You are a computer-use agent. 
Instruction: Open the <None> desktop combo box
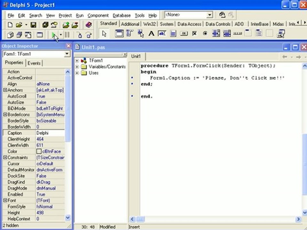189,15
